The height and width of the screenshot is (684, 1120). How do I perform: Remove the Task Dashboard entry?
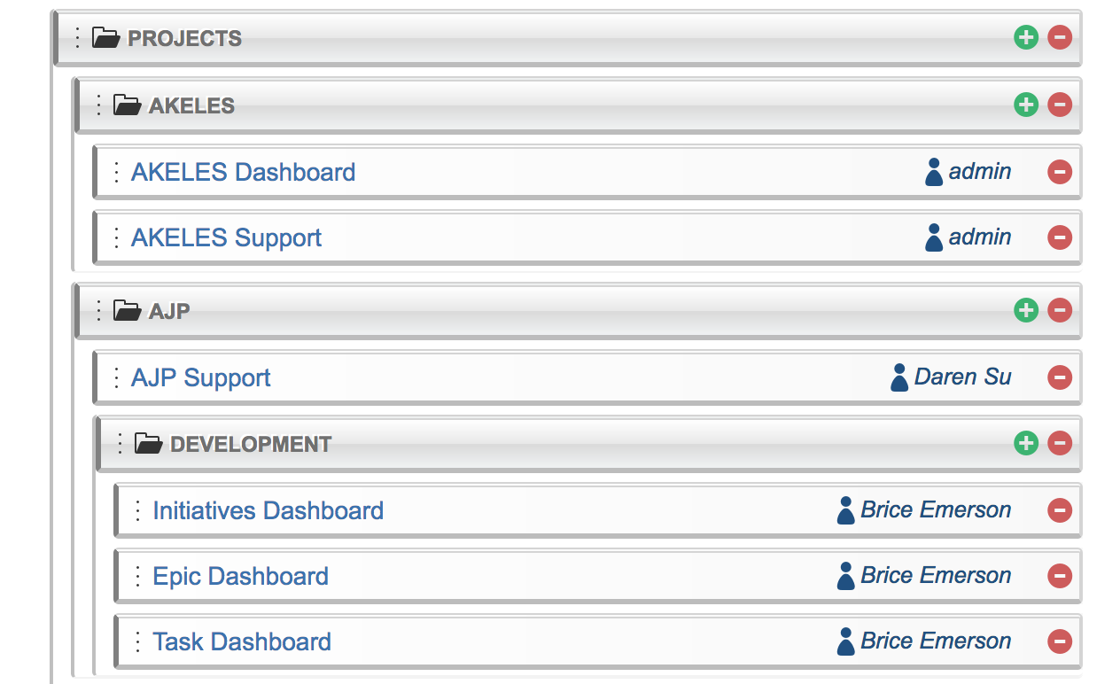click(x=1060, y=641)
